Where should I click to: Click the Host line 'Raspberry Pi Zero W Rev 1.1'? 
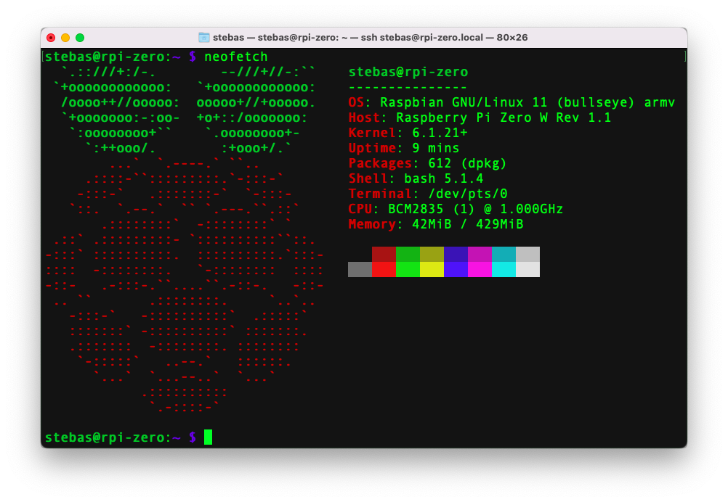point(503,118)
